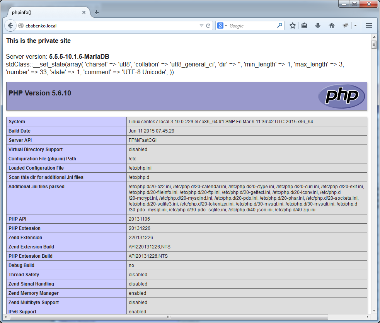This screenshot has width=380, height=323.
Task: Click the bug extension icon
Action: click(345, 25)
